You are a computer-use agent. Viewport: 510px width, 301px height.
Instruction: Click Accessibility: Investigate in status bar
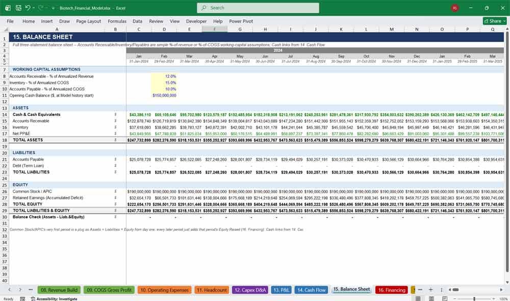(x=54, y=299)
